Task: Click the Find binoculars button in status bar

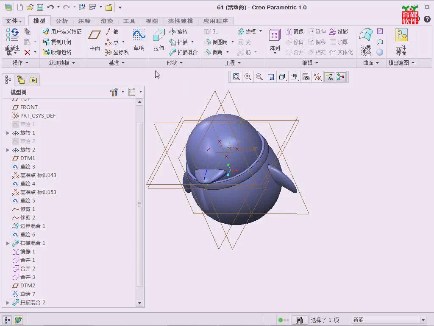Action: click(299, 320)
